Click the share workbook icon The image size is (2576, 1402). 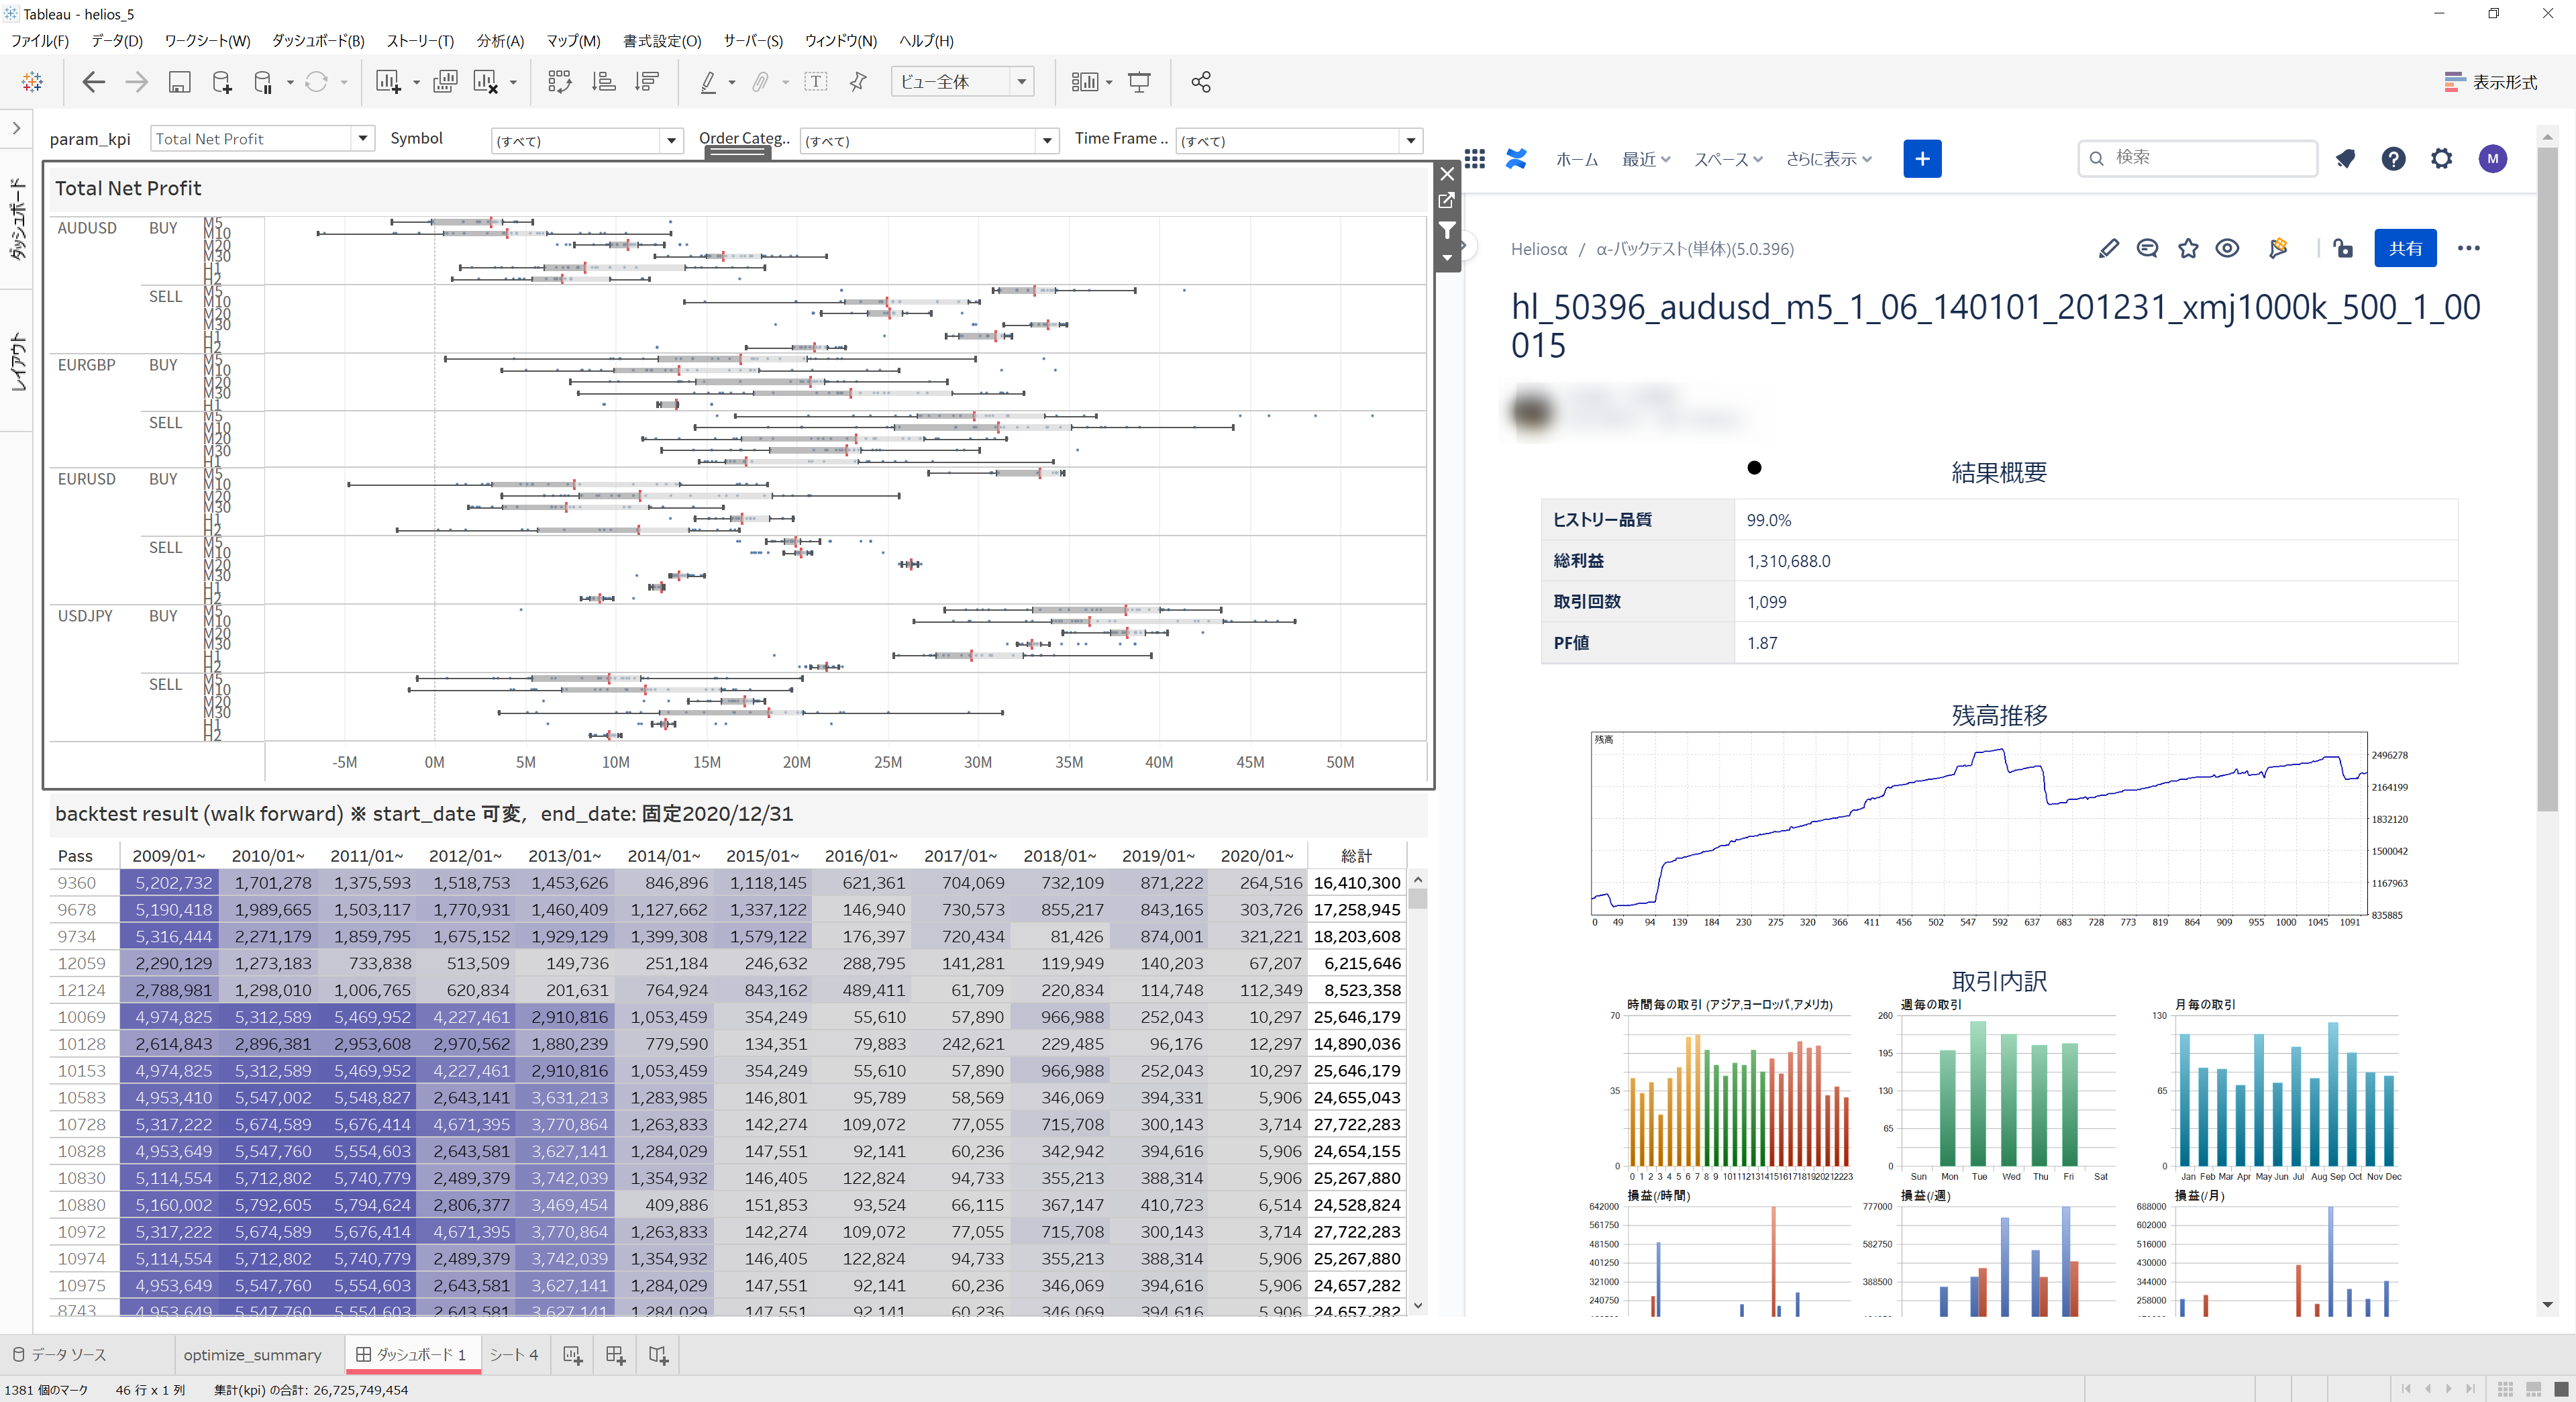tap(1201, 82)
